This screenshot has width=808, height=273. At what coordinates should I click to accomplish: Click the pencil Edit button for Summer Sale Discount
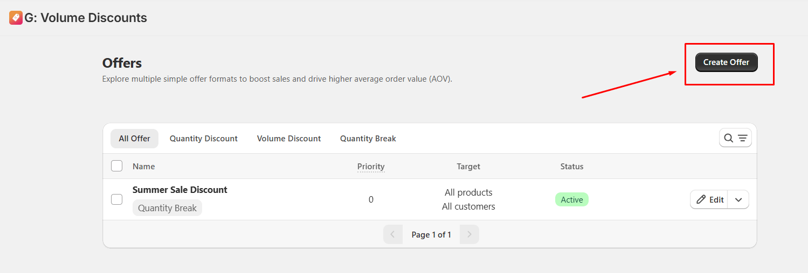(709, 199)
